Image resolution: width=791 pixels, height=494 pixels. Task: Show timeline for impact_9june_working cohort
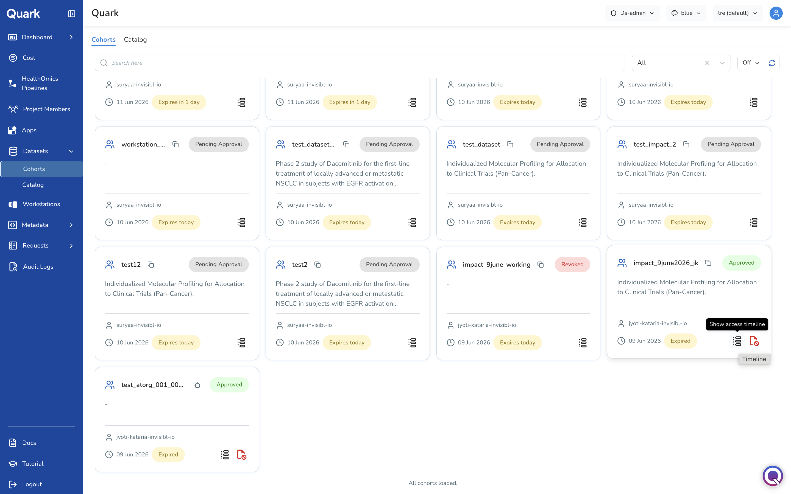(583, 343)
